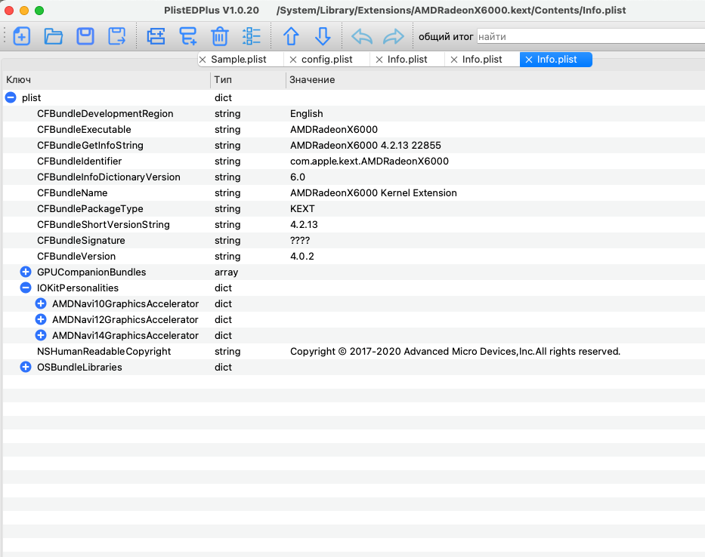Select the CFBundleGetInfoString key
The width and height of the screenshot is (705, 557).
90,145
